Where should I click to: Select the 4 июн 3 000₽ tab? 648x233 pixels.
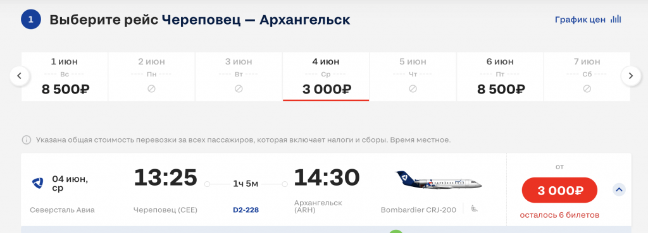[326, 76]
